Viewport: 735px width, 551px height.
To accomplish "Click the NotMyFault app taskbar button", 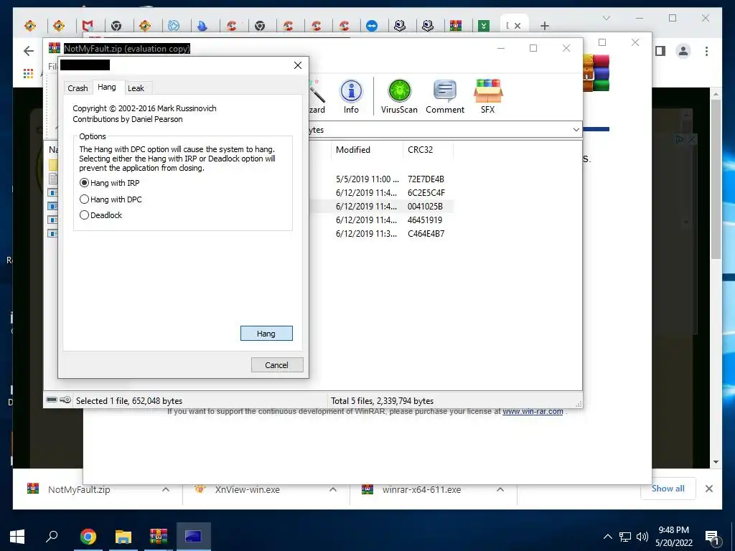I will (194, 537).
